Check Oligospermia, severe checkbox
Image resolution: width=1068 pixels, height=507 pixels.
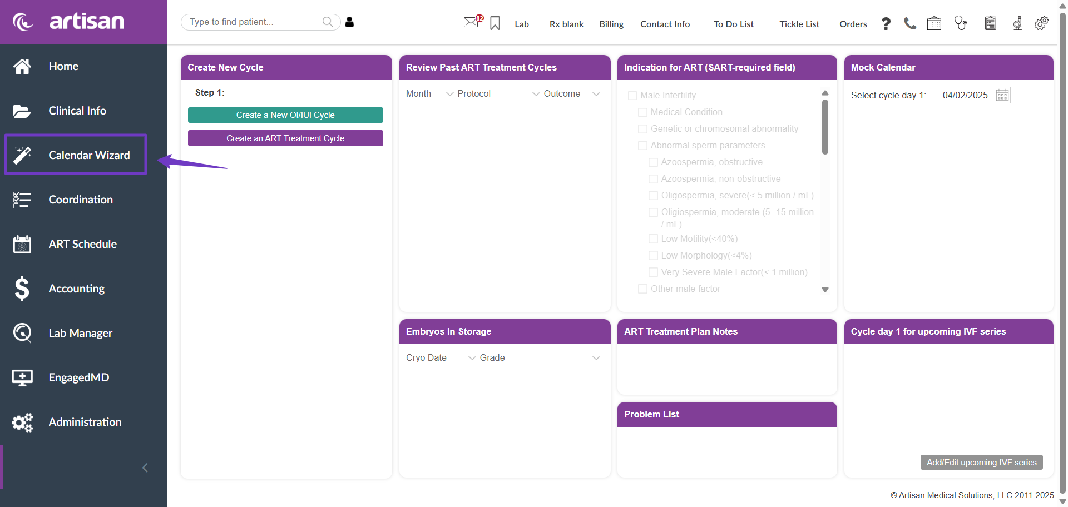(x=653, y=196)
